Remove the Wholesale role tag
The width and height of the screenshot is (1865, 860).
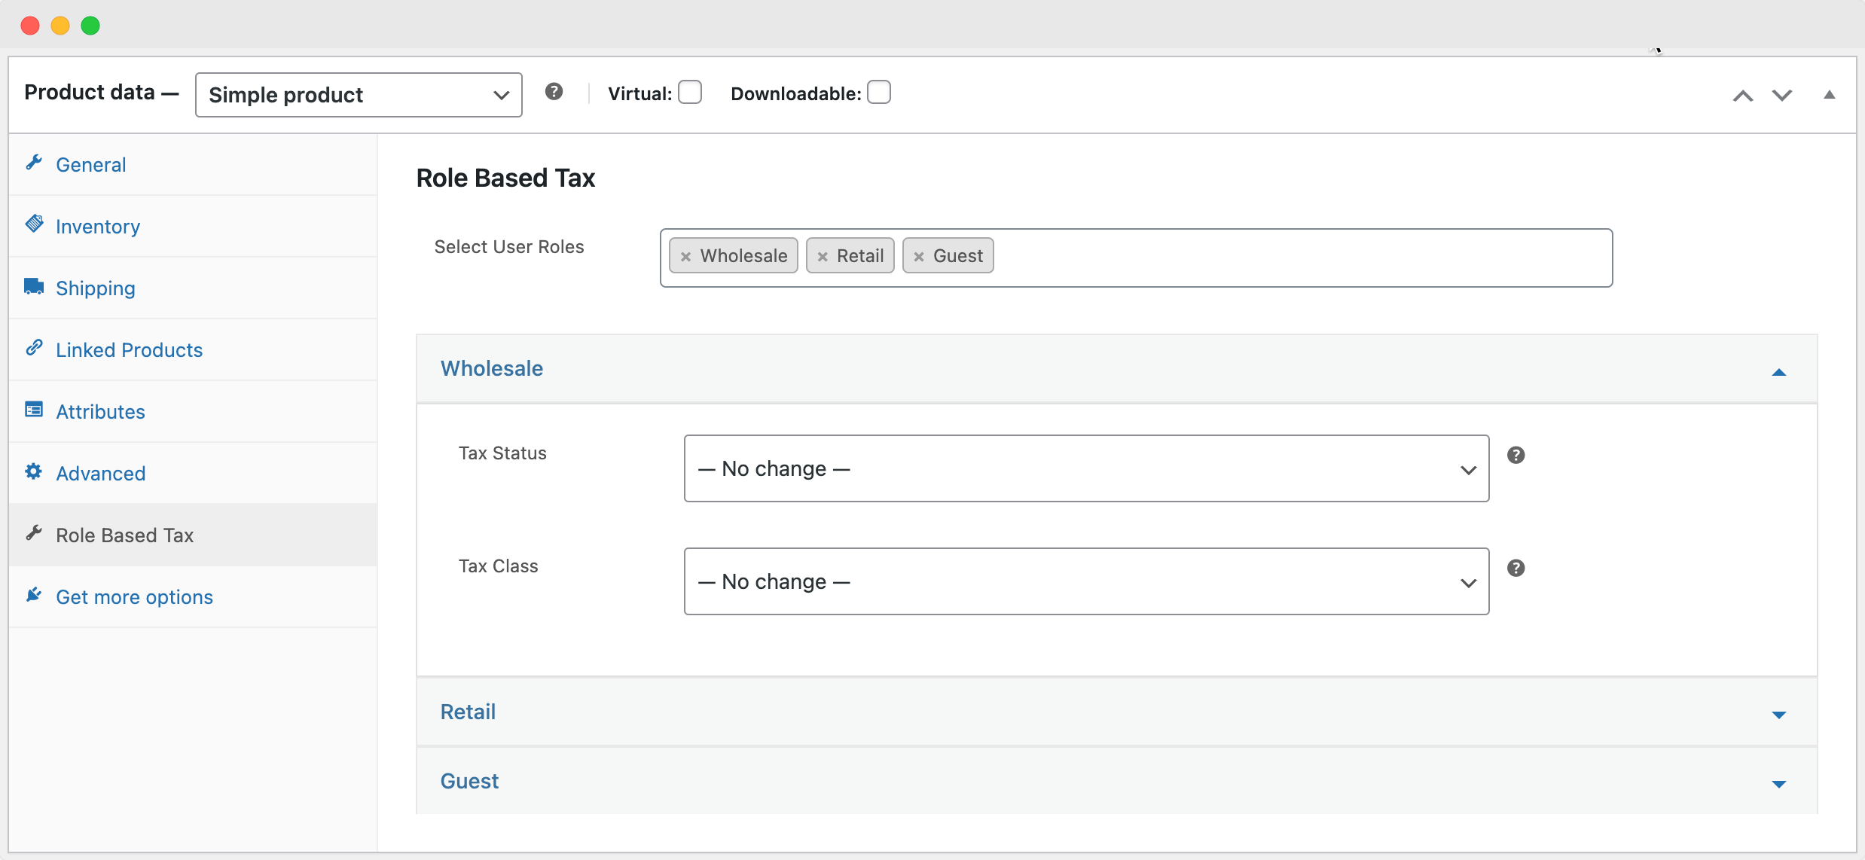[x=685, y=256]
